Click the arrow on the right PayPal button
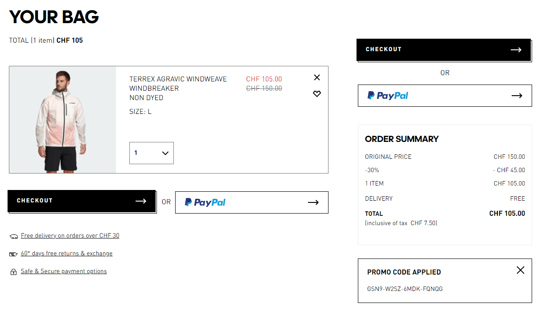Image resolution: width=549 pixels, height=311 pixels. (517, 96)
